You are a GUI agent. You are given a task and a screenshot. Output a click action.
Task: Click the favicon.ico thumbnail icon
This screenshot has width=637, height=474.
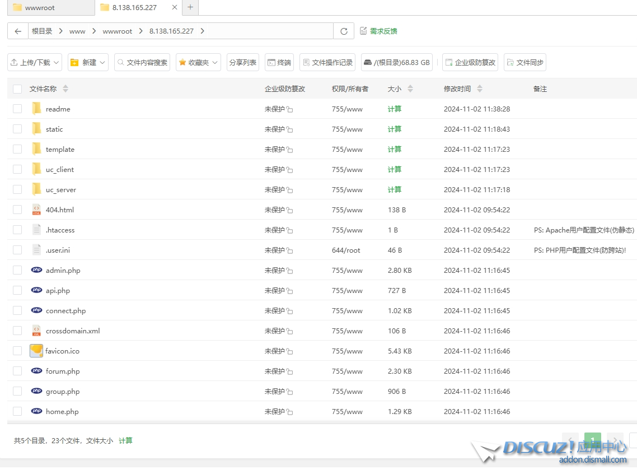point(36,351)
